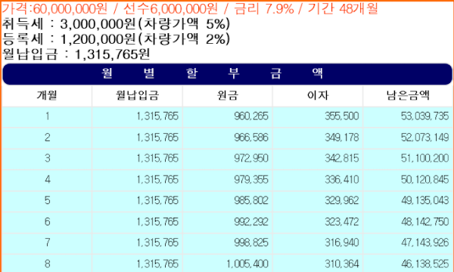This screenshot has width=454, height=272.
Task: Click remaining balance 47,143,926
Action: point(424,243)
